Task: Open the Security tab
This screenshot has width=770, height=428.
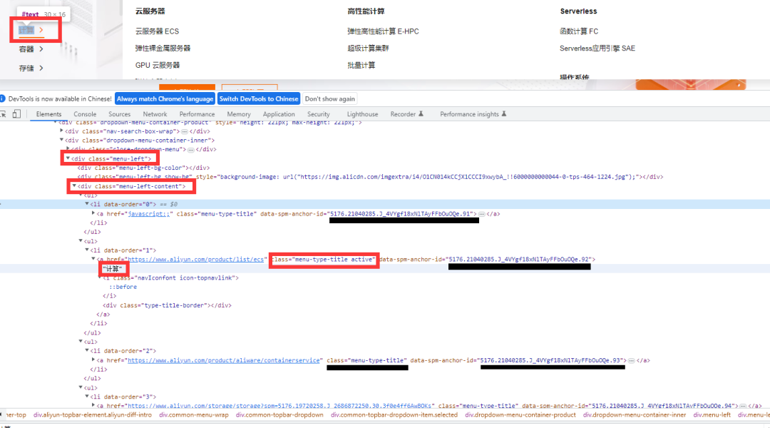Action: coord(319,114)
